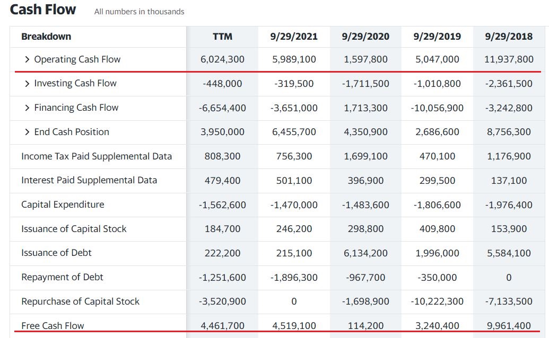This screenshot has width=549, height=338.
Task: Click end cash position value 8,756,300
Action: click(509, 132)
